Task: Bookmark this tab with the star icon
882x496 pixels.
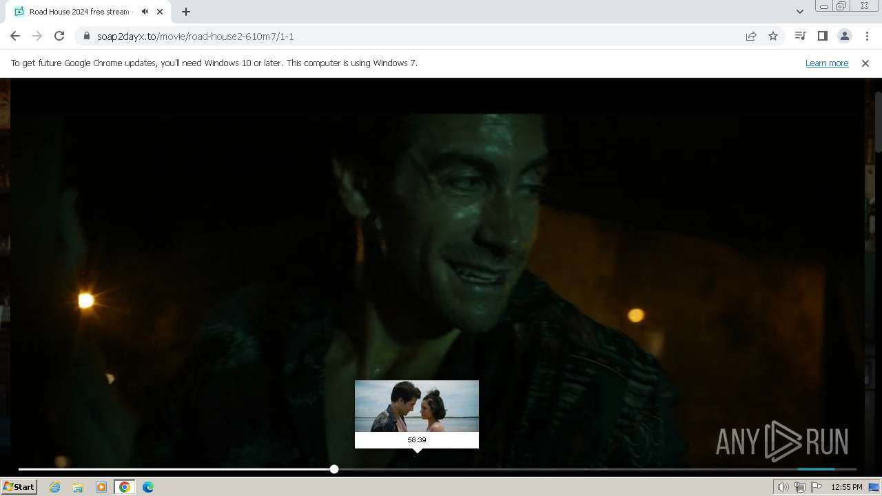Action: pyautogui.click(x=773, y=36)
